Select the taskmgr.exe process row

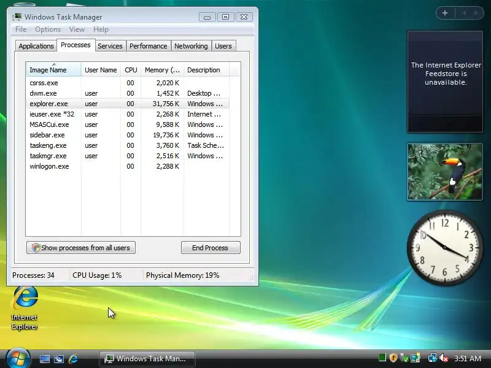point(128,156)
